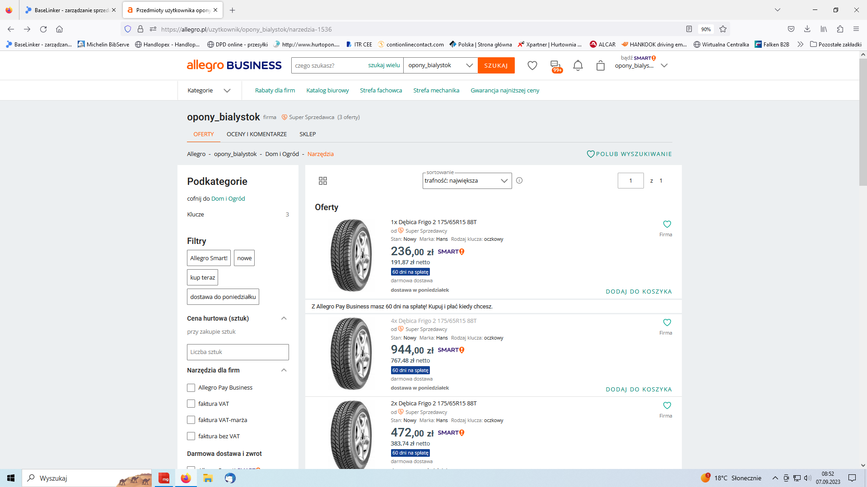Open the favorites heart icon in header

coord(532,65)
